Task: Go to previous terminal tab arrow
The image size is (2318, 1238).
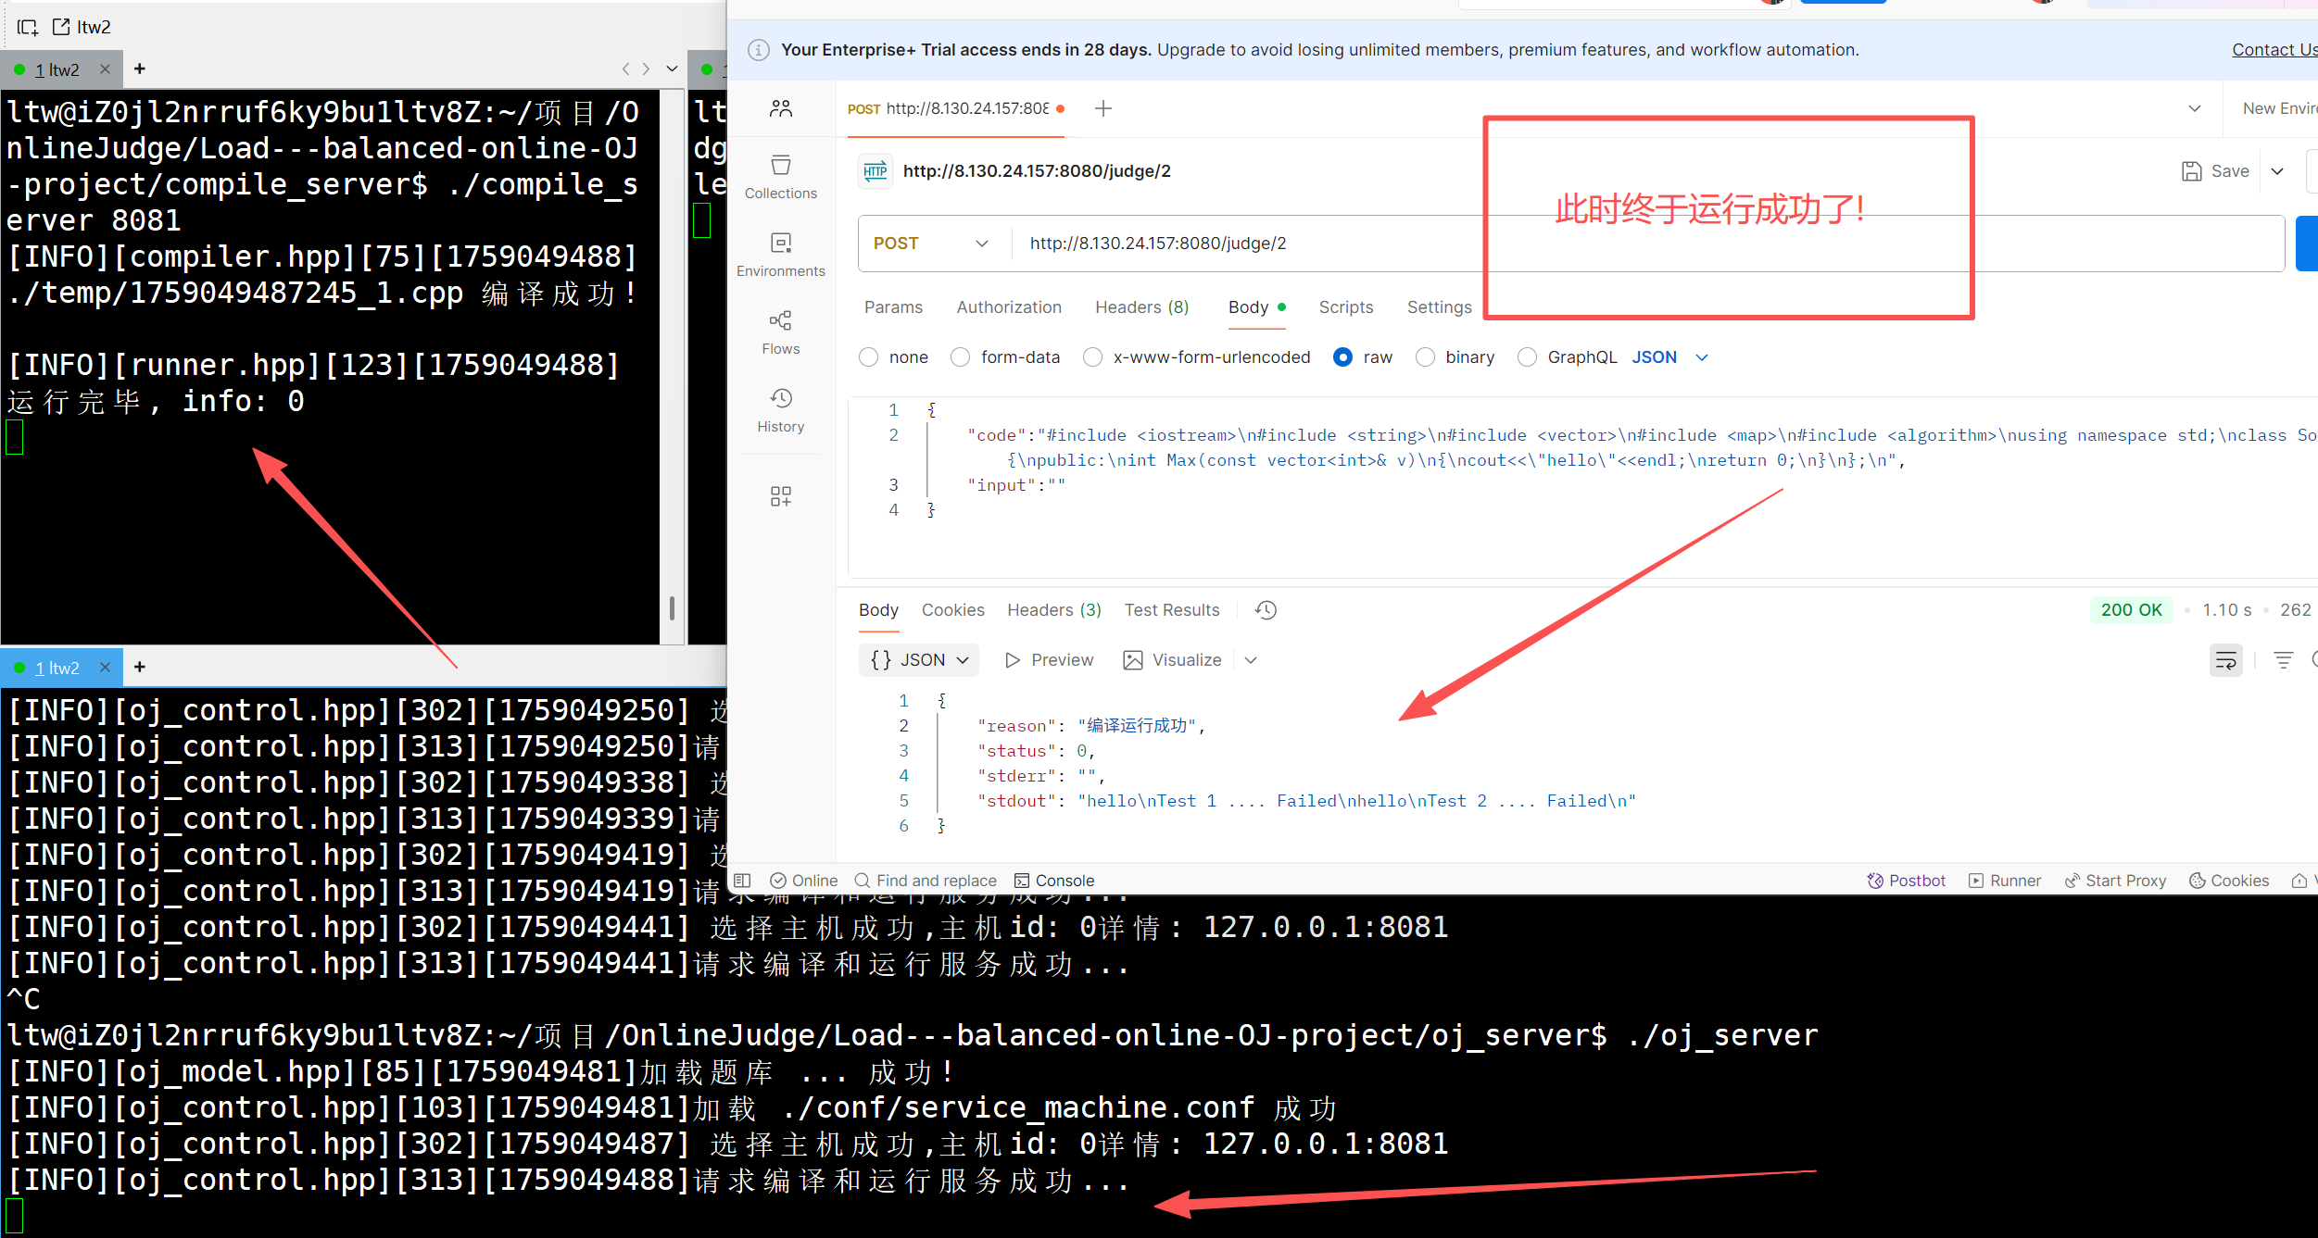Action: [625, 69]
